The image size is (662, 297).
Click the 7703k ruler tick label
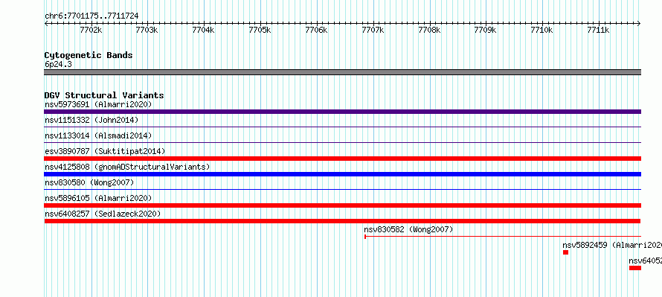147,31
